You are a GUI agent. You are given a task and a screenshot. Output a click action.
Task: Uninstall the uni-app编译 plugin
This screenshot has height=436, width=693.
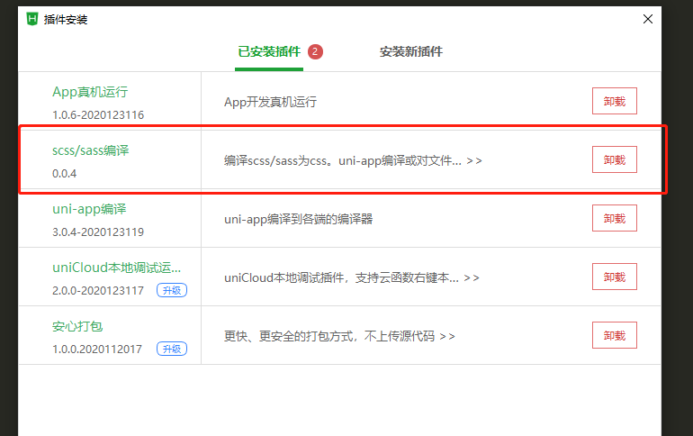tap(615, 218)
